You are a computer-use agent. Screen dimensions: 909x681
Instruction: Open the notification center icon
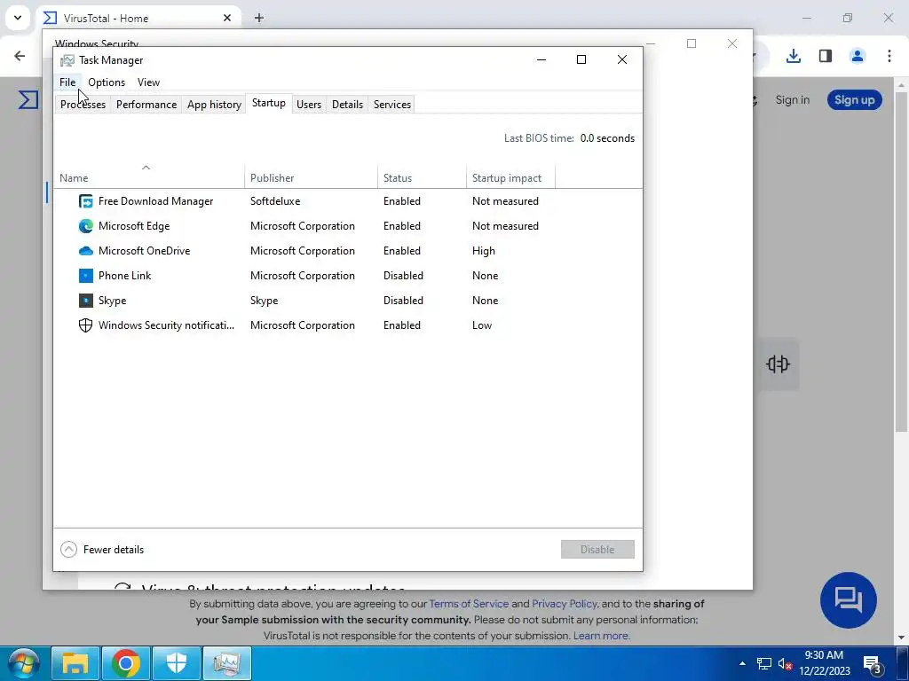(872, 665)
